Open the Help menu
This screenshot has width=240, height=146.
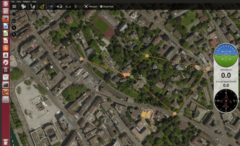click(x=34, y=1)
